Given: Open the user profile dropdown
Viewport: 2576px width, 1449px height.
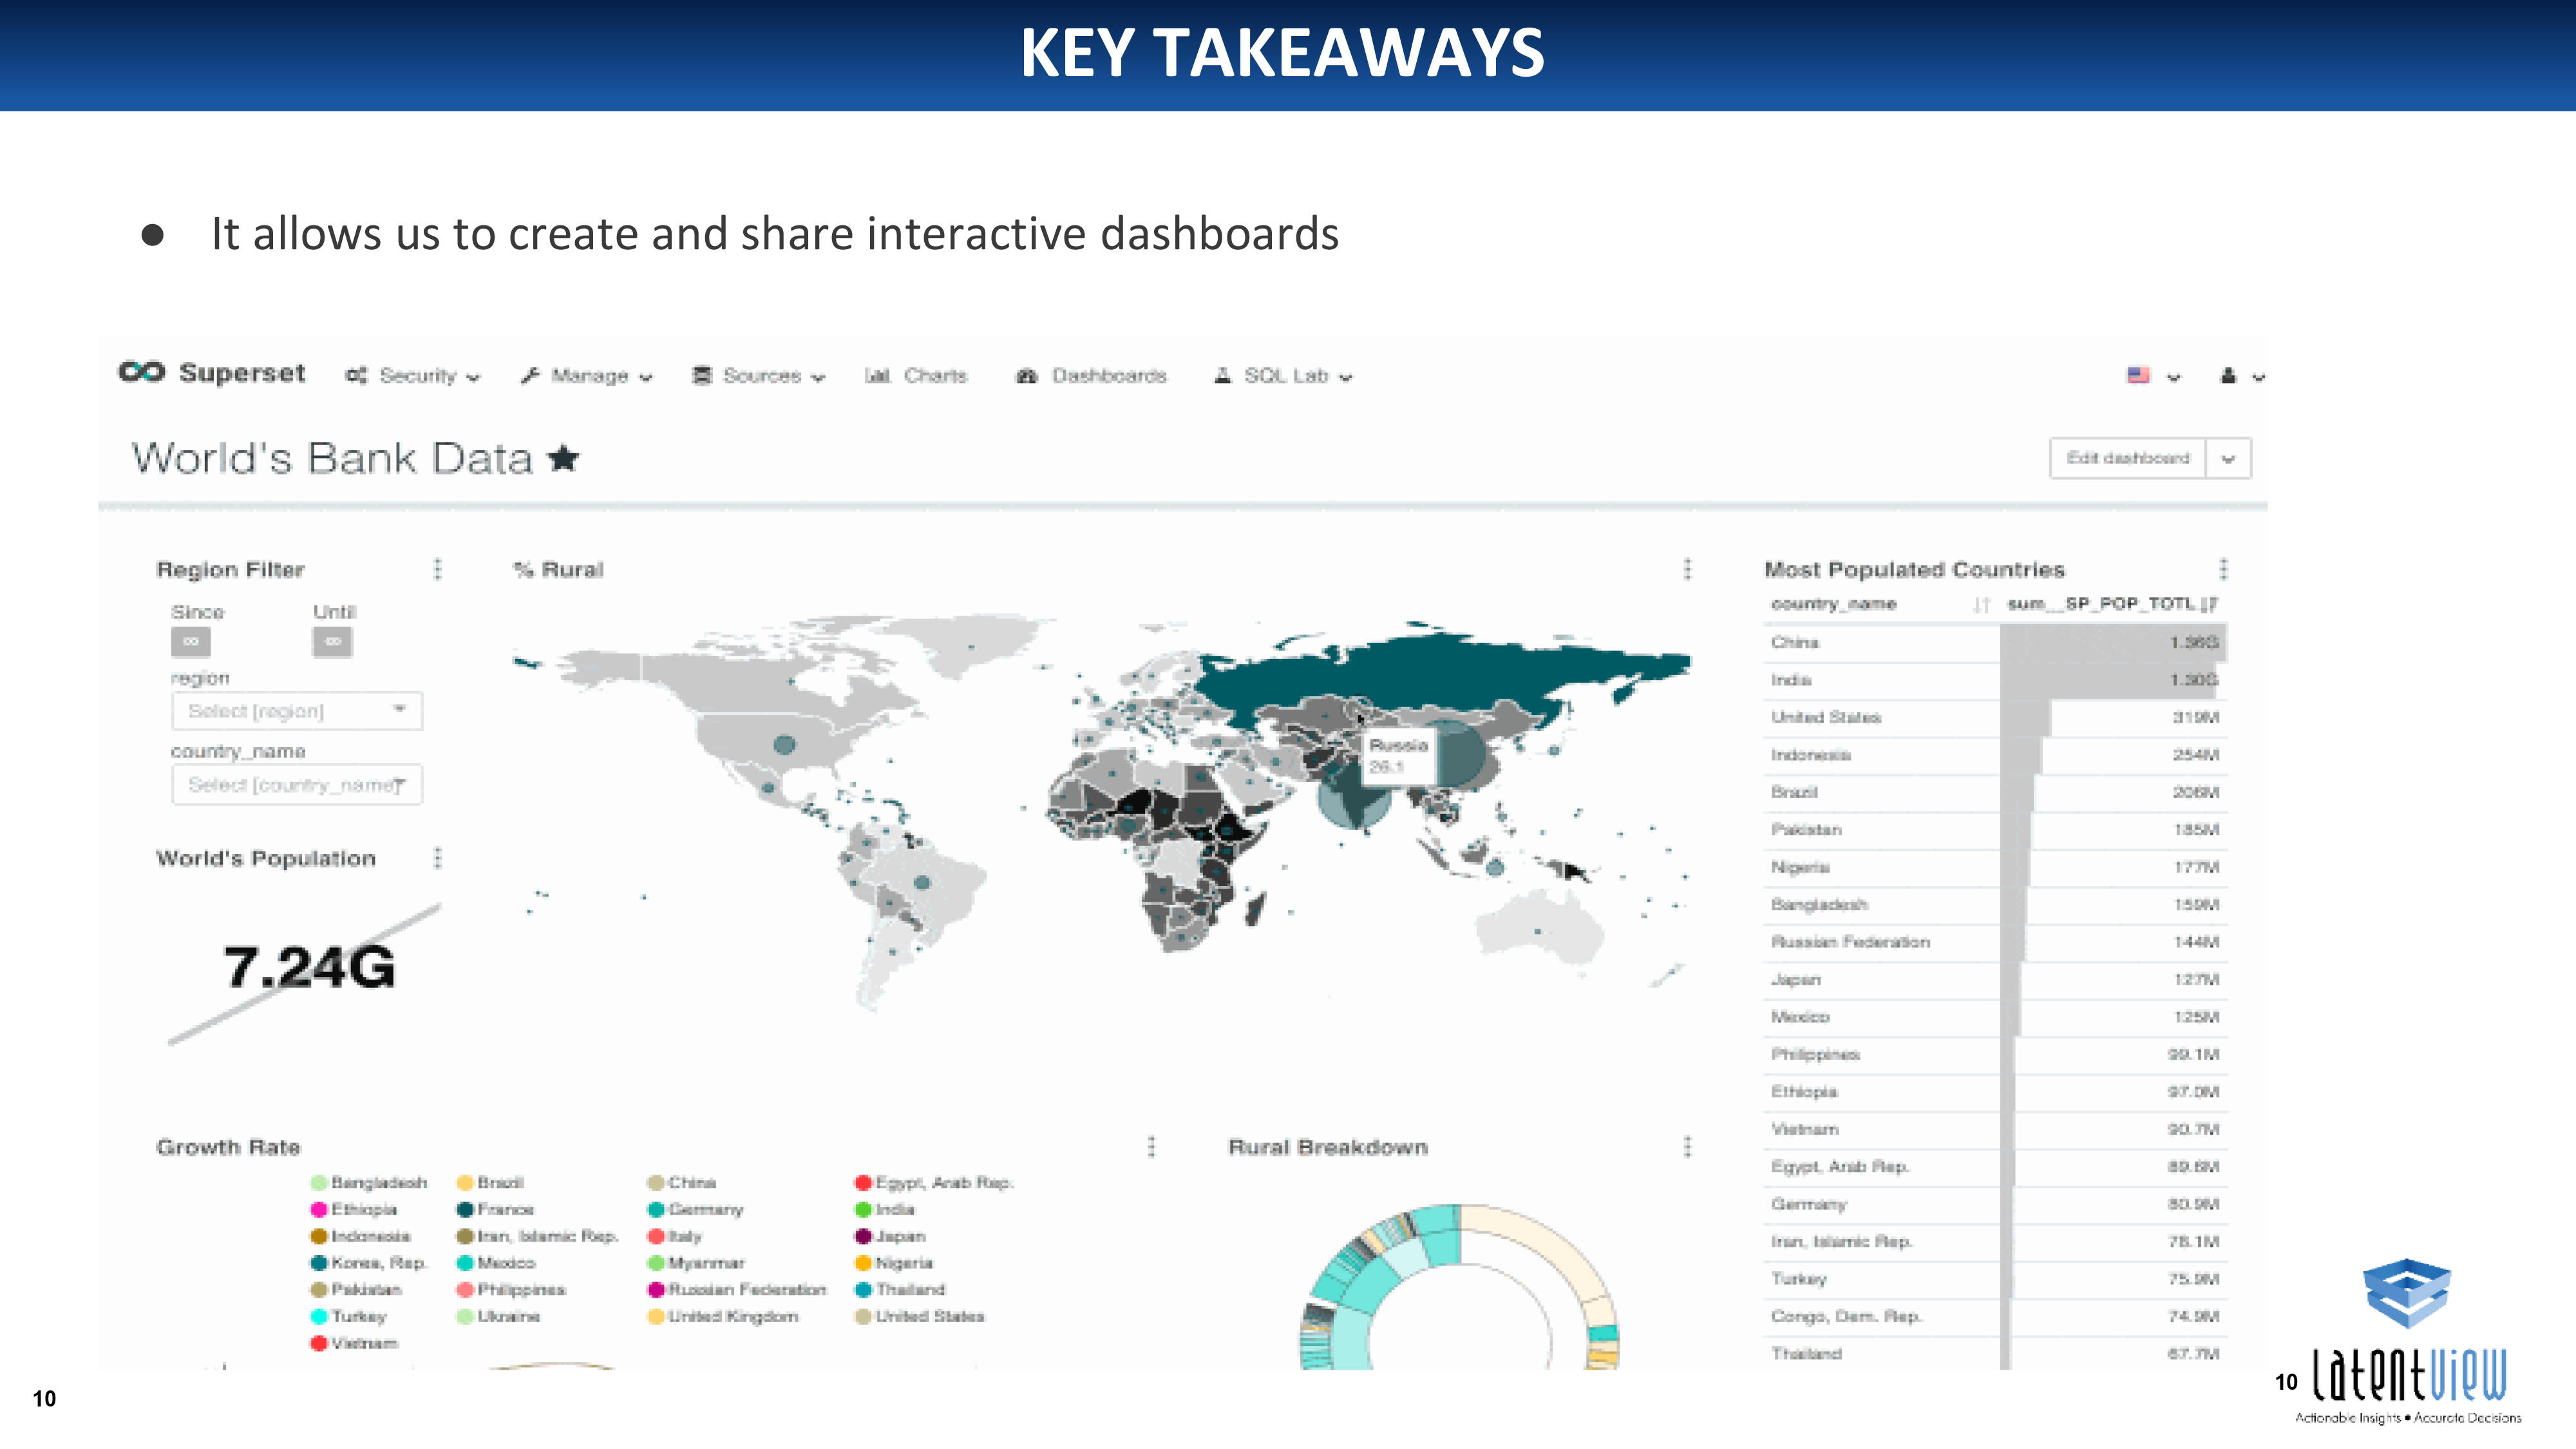Looking at the screenshot, I should (2242, 376).
